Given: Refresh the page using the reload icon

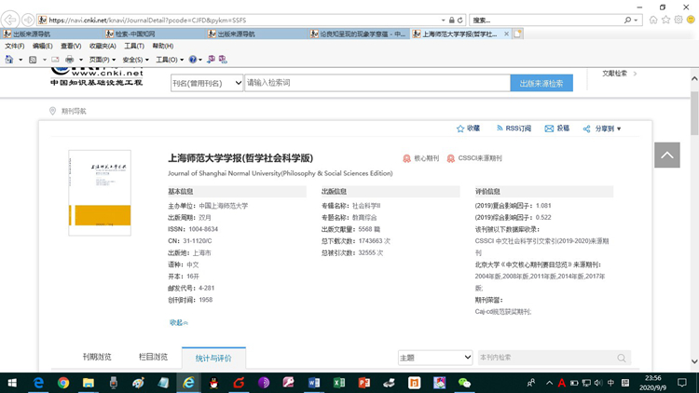Looking at the screenshot, I should pos(460,20).
